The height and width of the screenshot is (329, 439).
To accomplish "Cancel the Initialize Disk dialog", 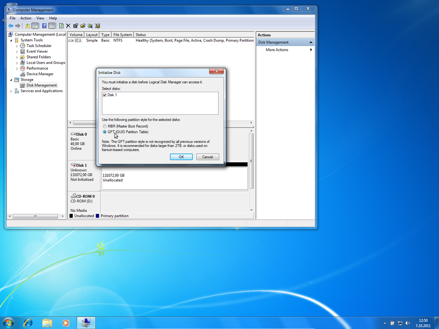I will point(207,157).
